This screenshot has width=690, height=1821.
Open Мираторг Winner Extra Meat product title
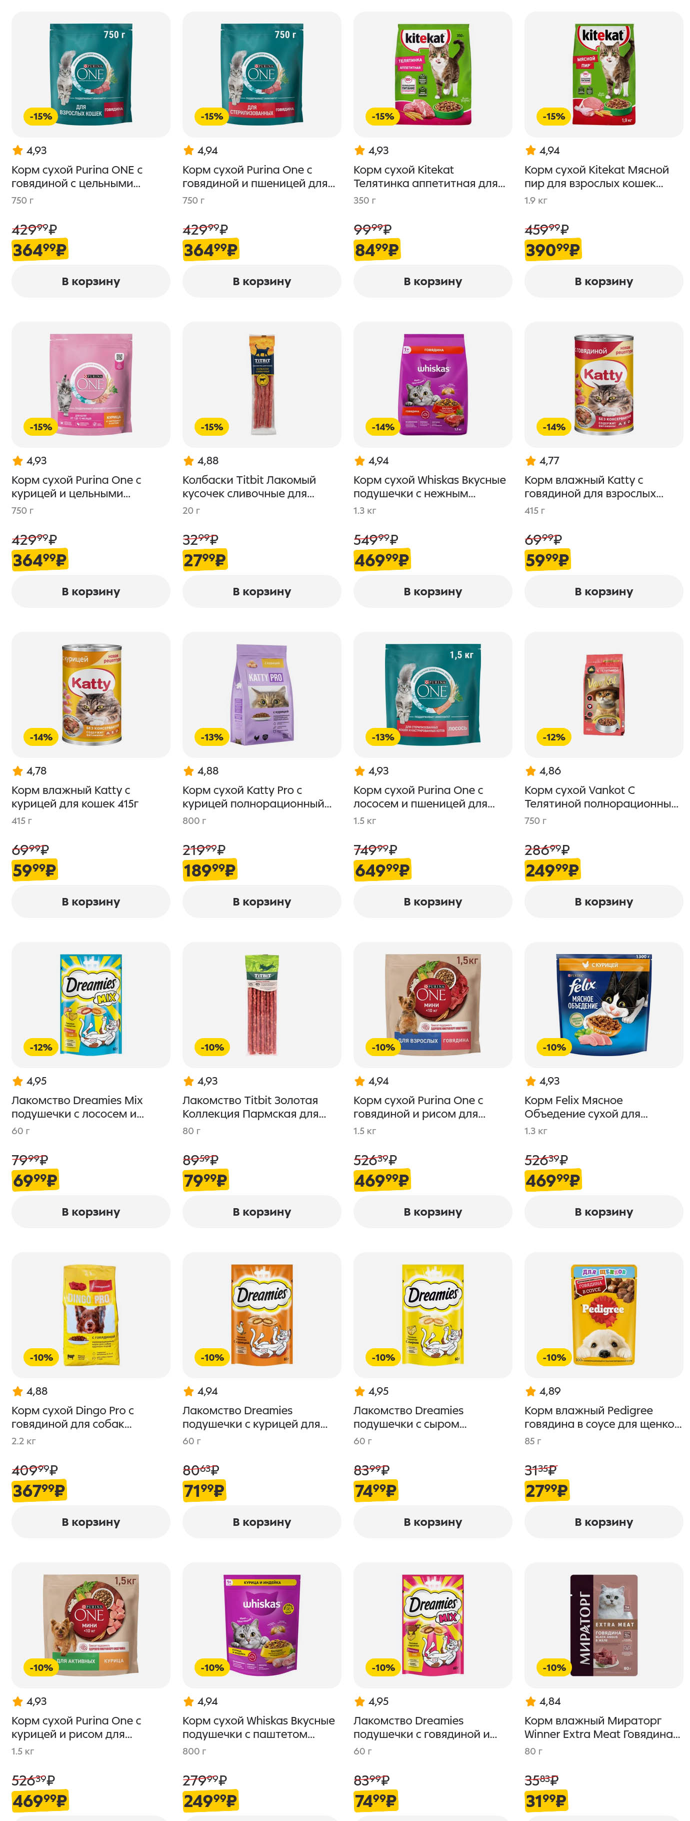[x=601, y=1727]
